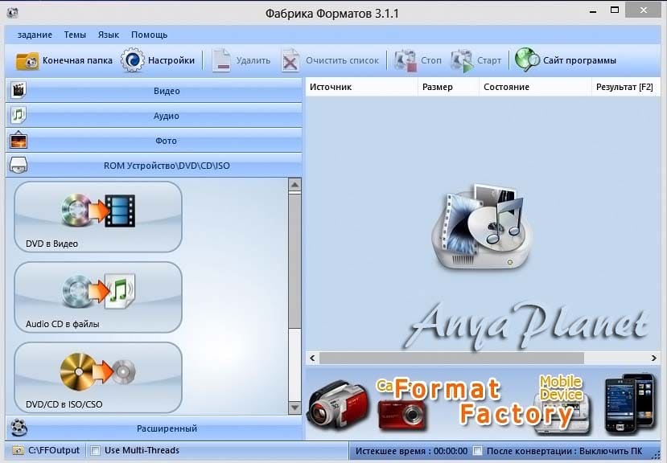Viewport: 667px width, 463px height.
Task: Click the Сайт программы button text
Action: pyautogui.click(x=579, y=60)
